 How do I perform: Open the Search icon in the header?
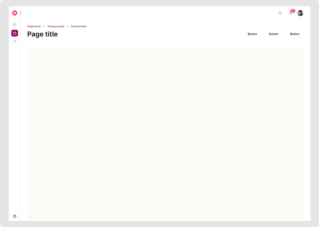coord(280,13)
